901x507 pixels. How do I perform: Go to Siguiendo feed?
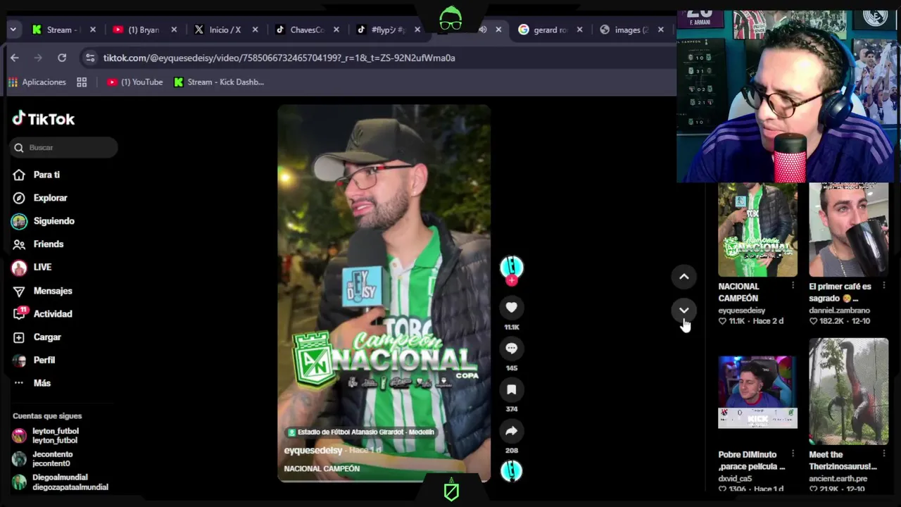point(53,221)
